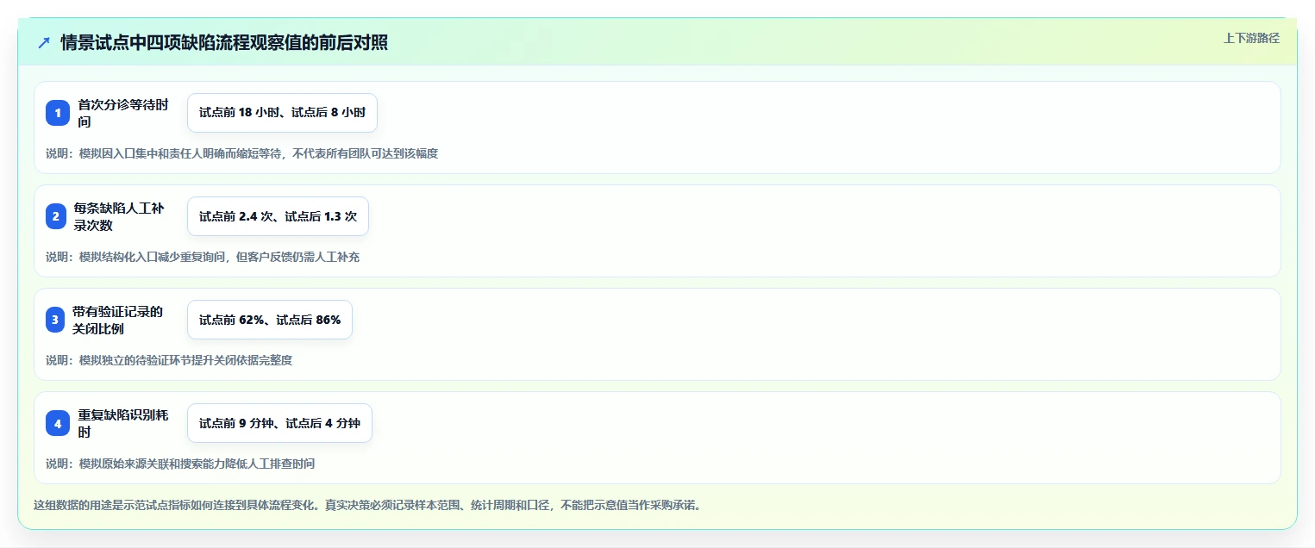Click the note about 入口集中和责任人明确
The image size is (1315, 548).
pyautogui.click(x=242, y=153)
